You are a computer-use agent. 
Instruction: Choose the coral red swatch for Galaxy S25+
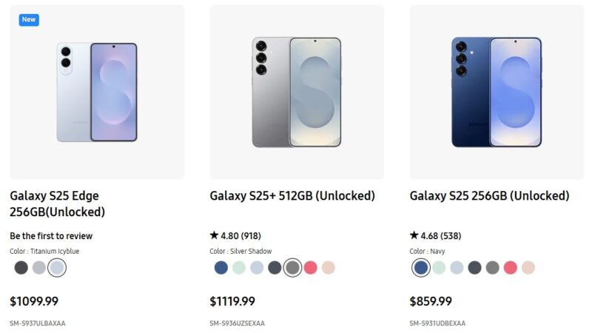[310, 268]
